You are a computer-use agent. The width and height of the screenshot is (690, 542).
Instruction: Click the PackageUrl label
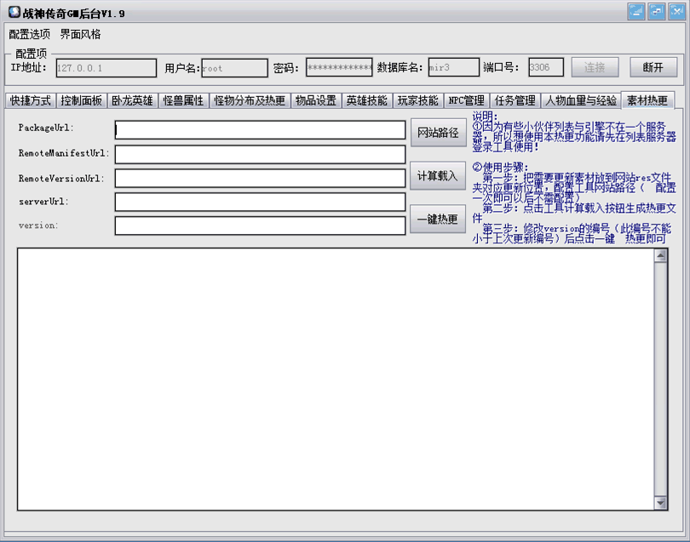coord(46,128)
